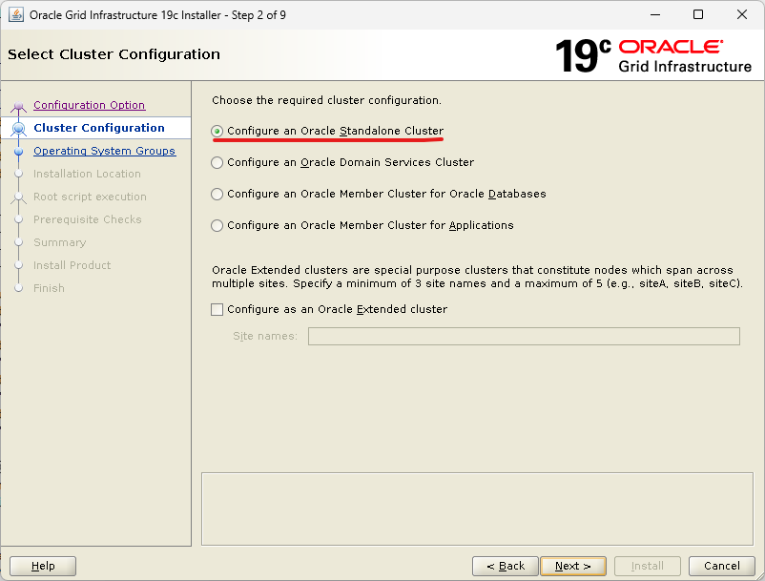Open the Configuration Option step link
The width and height of the screenshot is (765, 581).
90,105
